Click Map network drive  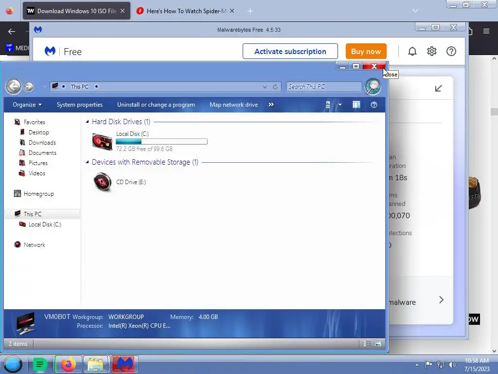[x=234, y=105]
